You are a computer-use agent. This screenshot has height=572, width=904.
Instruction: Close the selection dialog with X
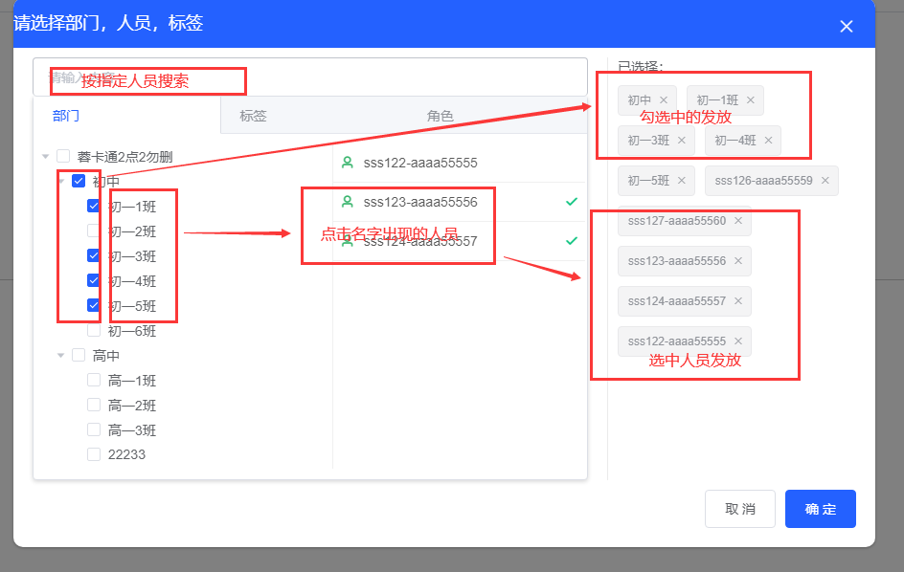click(847, 27)
